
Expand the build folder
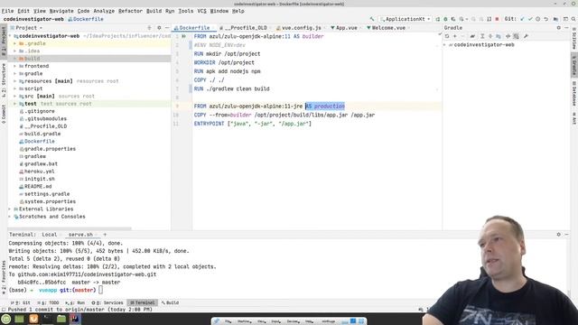click(15, 59)
